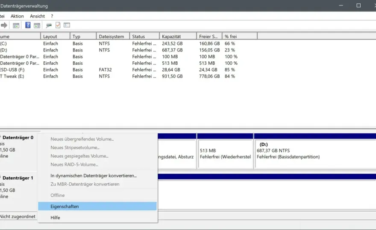Click Neues gespiegeltes Volume entry
The width and height of the screenshot is (376, 230).
click(x=97, y=156)
